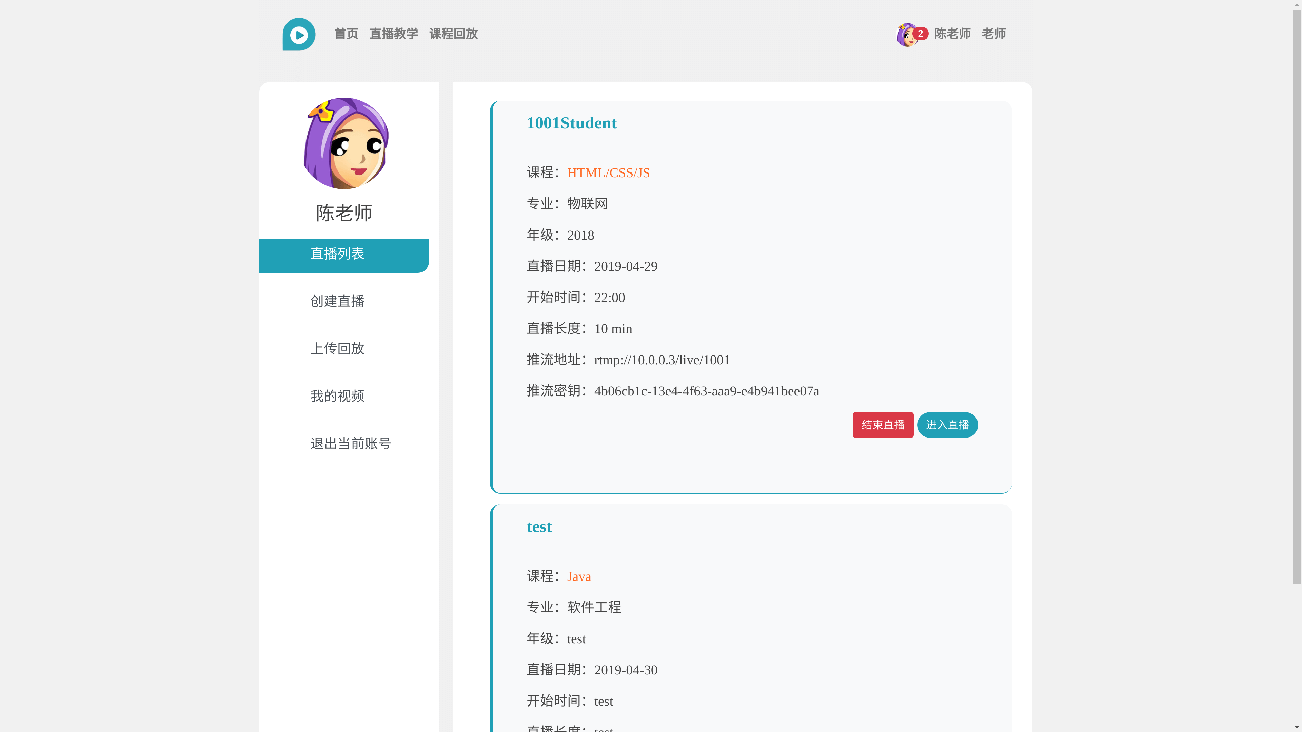
Task: Open 我的视频 in the sidebar
Action: 337,396
